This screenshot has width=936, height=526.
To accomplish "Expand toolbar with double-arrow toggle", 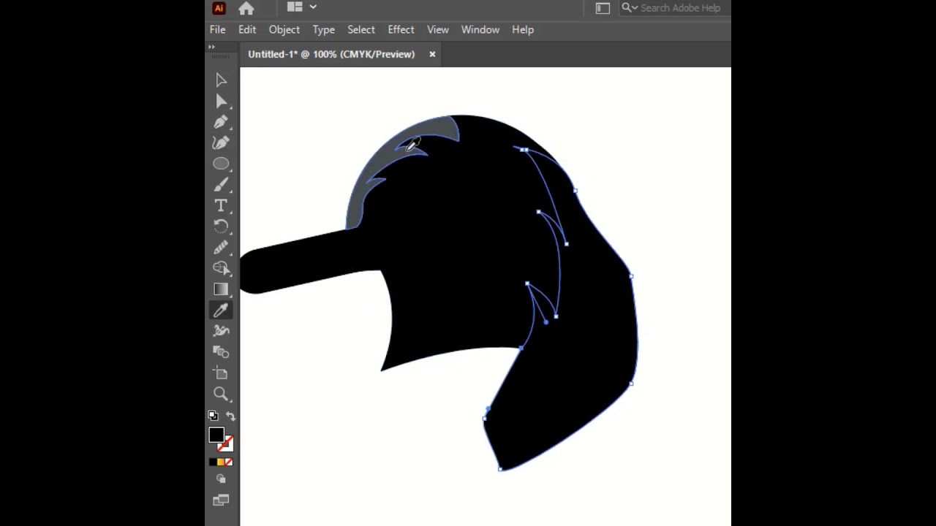I will pos(211,47).
